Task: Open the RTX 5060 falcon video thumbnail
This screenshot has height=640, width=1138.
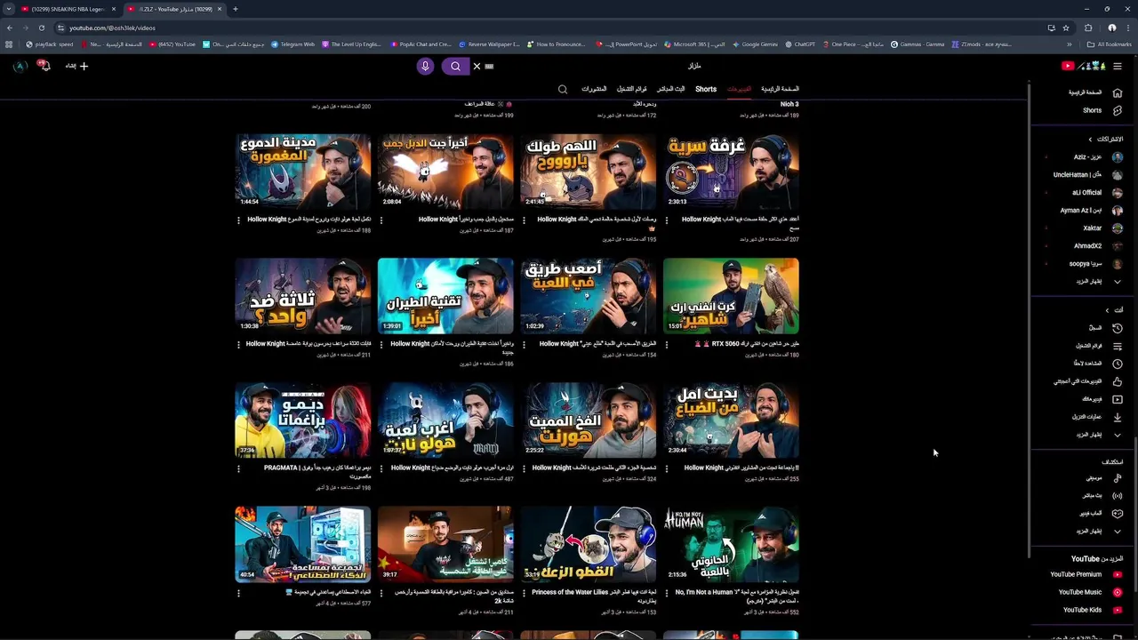Action: [x=731, y=295]
